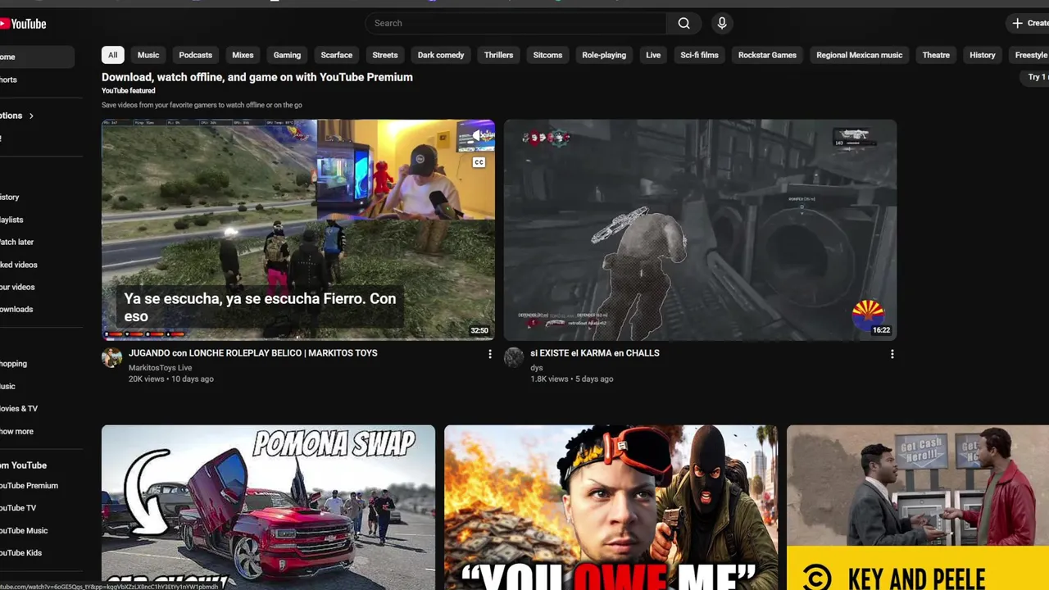Viewport: 1049px width, 590px height.
Task: Visit the dys channel name
Action: [537, 368]
